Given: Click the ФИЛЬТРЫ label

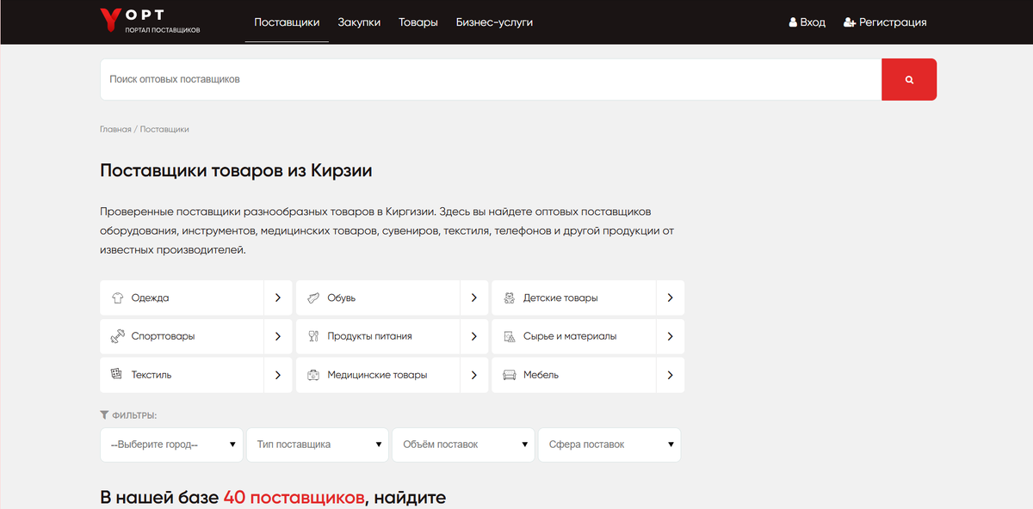Looking at the screenshot, I should [x=134, y=415].
